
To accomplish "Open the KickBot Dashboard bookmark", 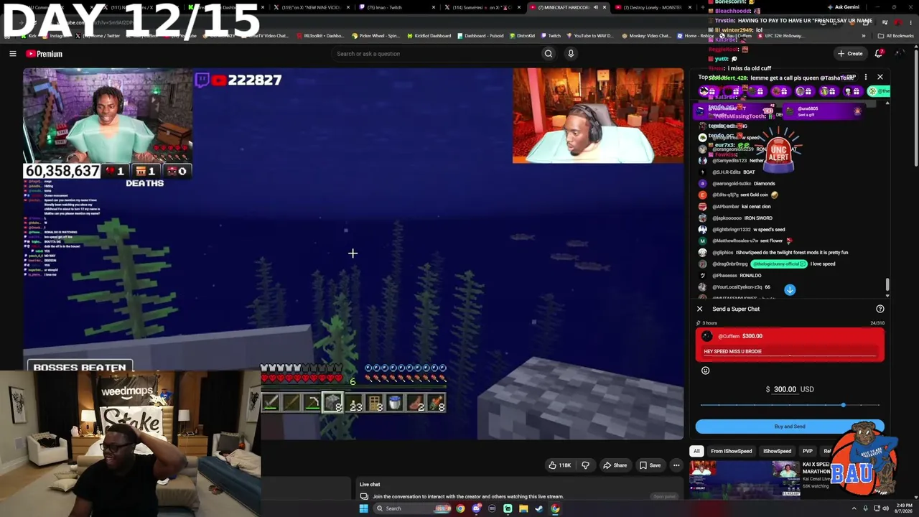I will (x=428, y=35).
